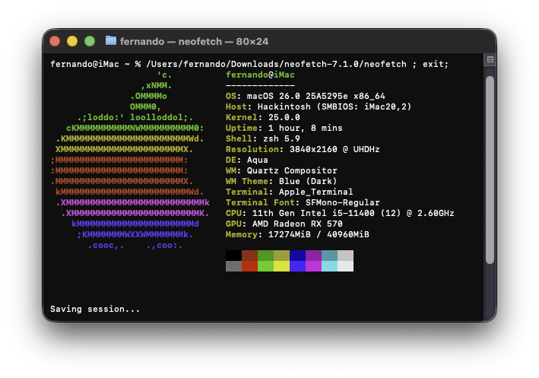Screen dimensions: 539x378
Task: Click the 'Memory: 17274MiB / 40960MiB' line
Action: [x=297, y=234]
